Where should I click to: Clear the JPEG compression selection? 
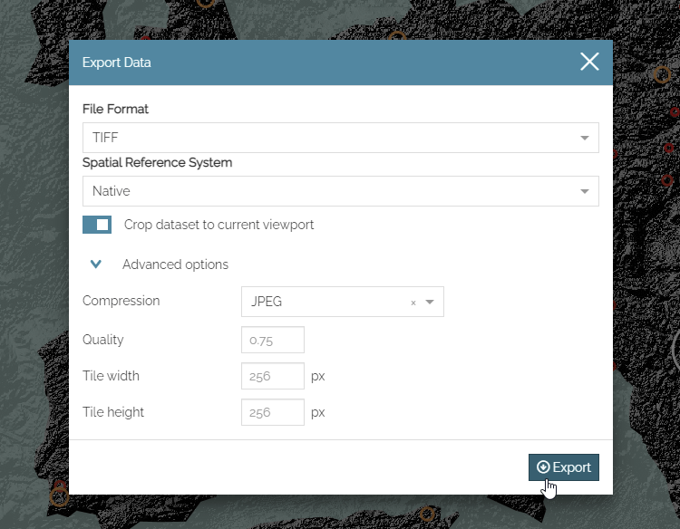pos(413,303)
